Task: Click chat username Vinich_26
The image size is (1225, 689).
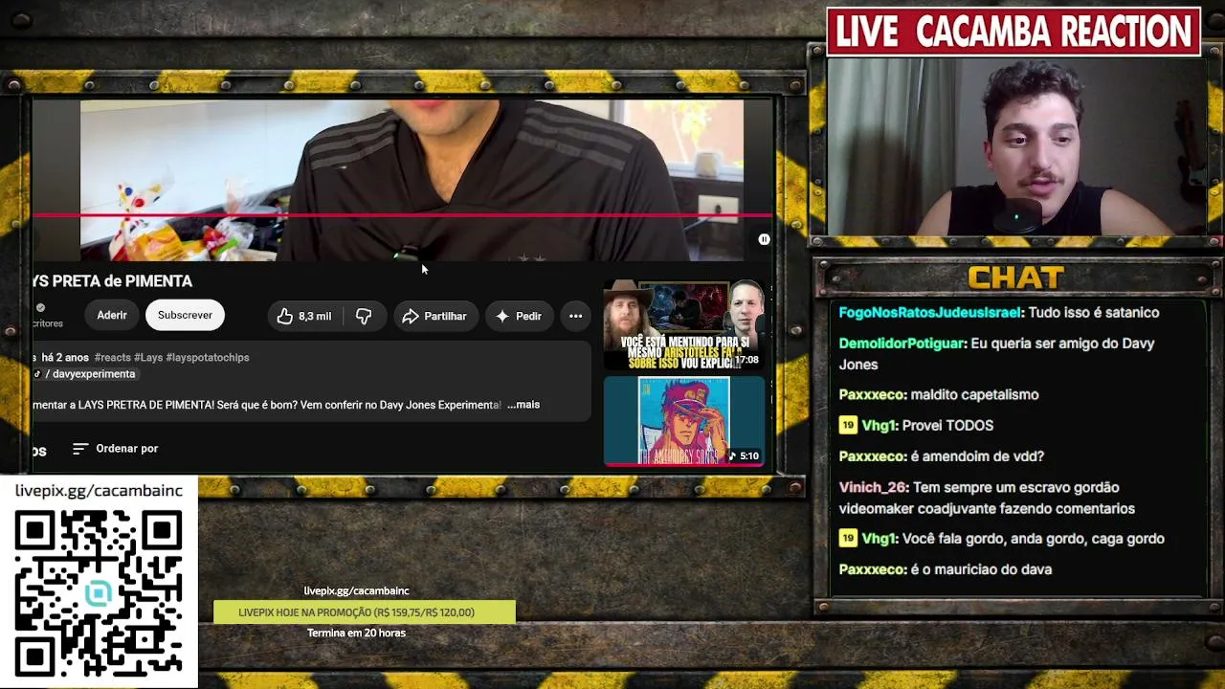Action: [874, 487]
